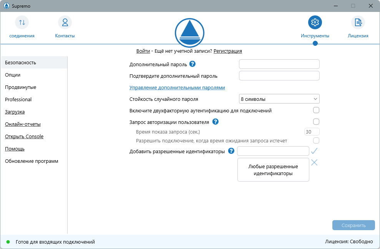Open the Онлайн-отчеты link
Screen dimensions: 380x249
click(23, 124)
